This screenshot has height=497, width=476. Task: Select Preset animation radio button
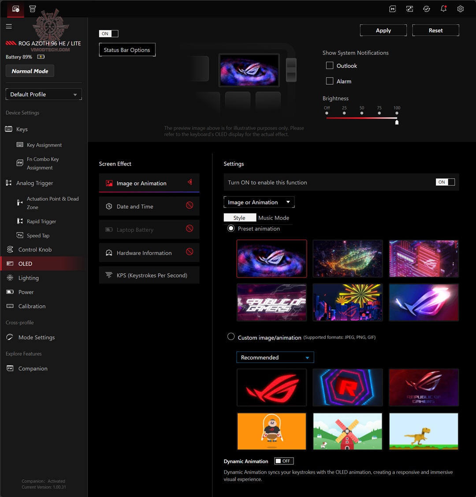point(231,229)
